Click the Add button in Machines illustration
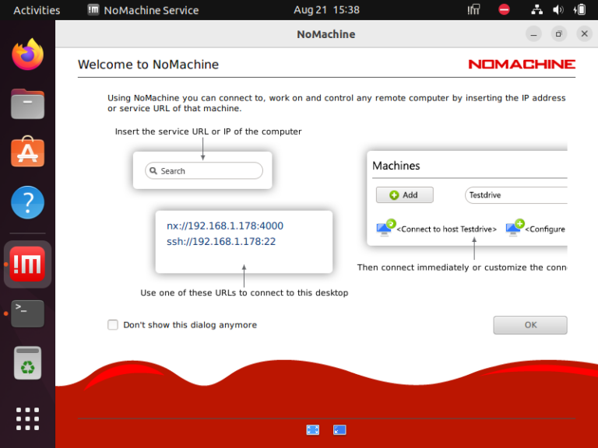Image resolution: width=598 pixels, height=448 pixels. click(x=405, y=194)
